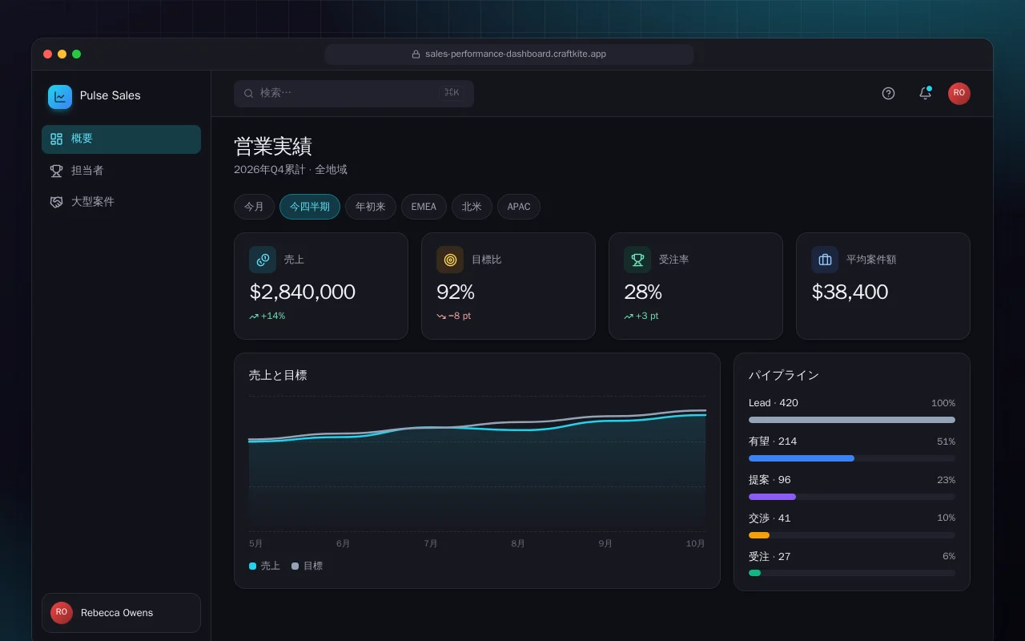The width and height of the screenshot is (1025, 641).
Task: Toggle the APAC region filter
Action: tap(519, 207)
